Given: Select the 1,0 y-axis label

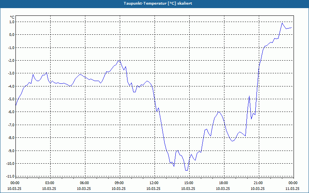Looking at the screenshot, I should (x=12, y=22).
